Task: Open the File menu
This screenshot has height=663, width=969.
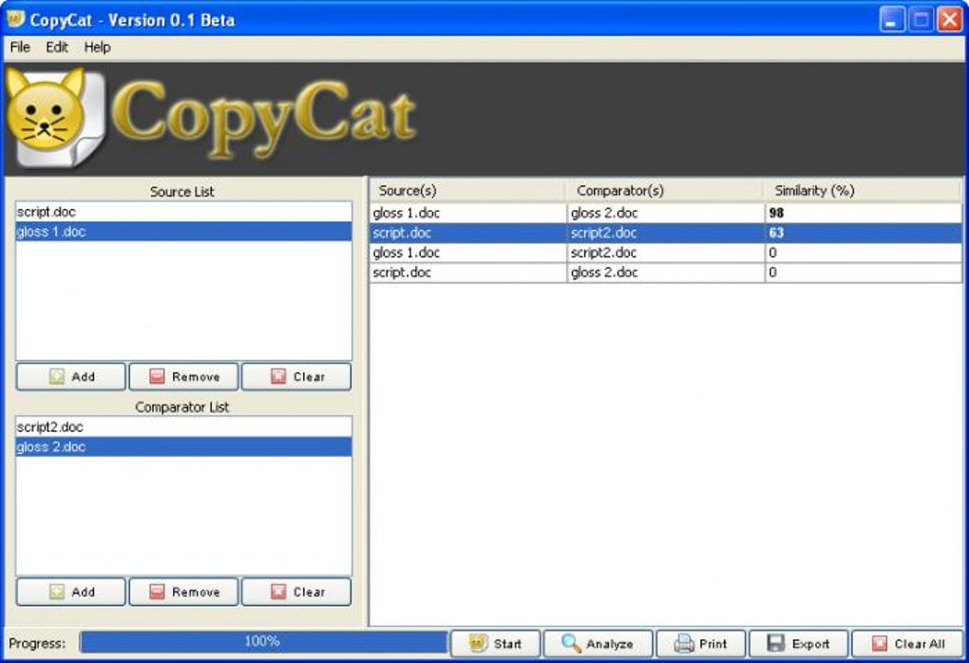Action: 20,47
